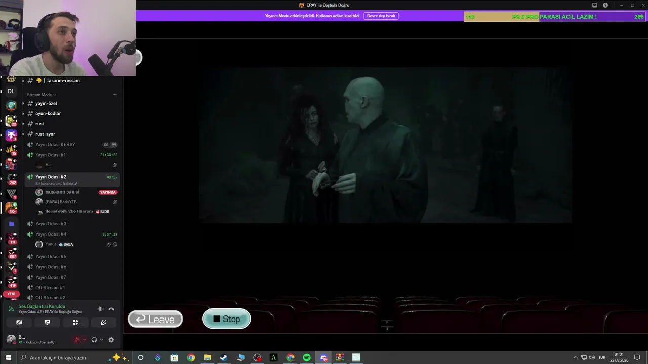Screen dimensions: 648x364
Task: Expand the oyun-kodlar channel arrow
Action: [x=23, y=114]
